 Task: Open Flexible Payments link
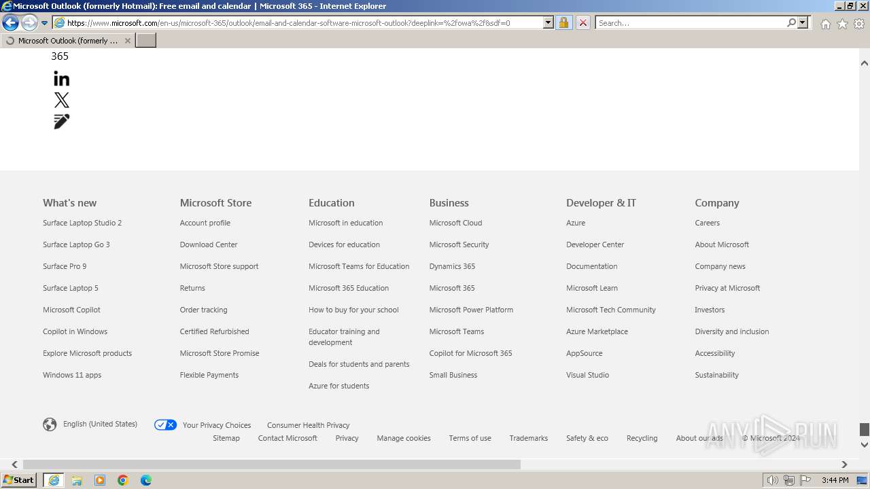pyautogui.click(x=209, y=375)
